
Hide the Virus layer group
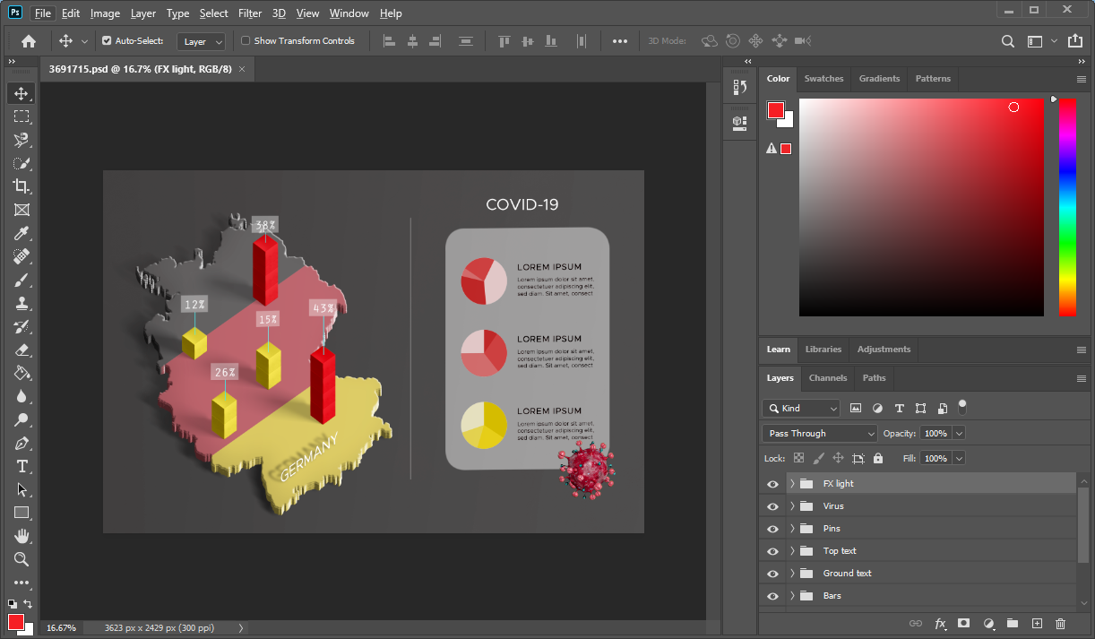pos(772,505)
